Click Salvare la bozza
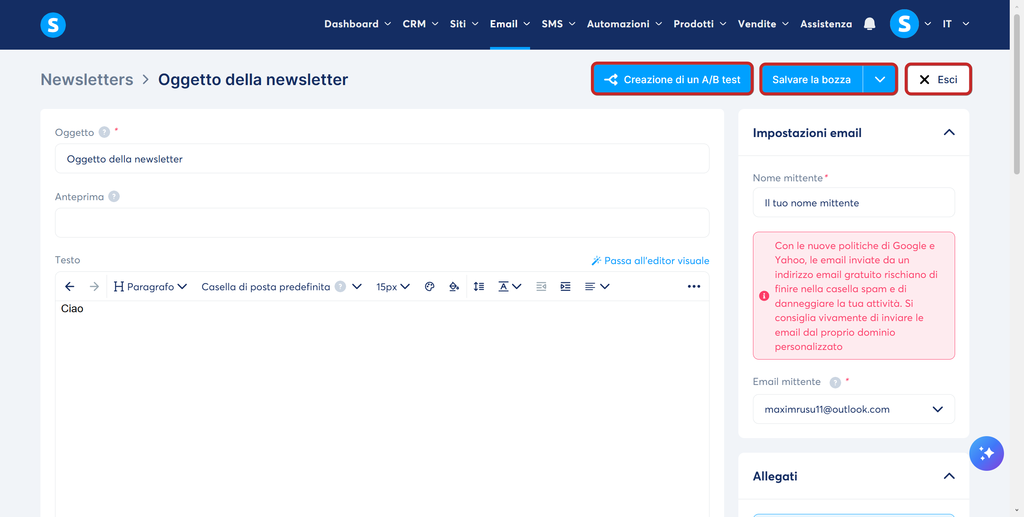The height and width of the screenshot is (517, 1024). pyautogui.click(x=812, y=79)
